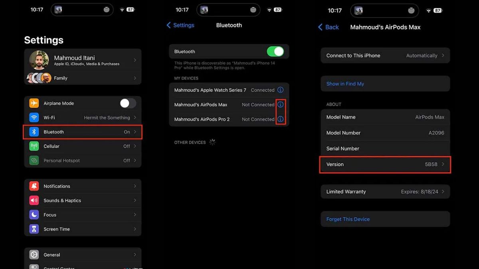The height and width of the screenshot is (269, 479).
Task: Open info for Mahmoud's AirPods Max
Action: (x=280, y=104)
